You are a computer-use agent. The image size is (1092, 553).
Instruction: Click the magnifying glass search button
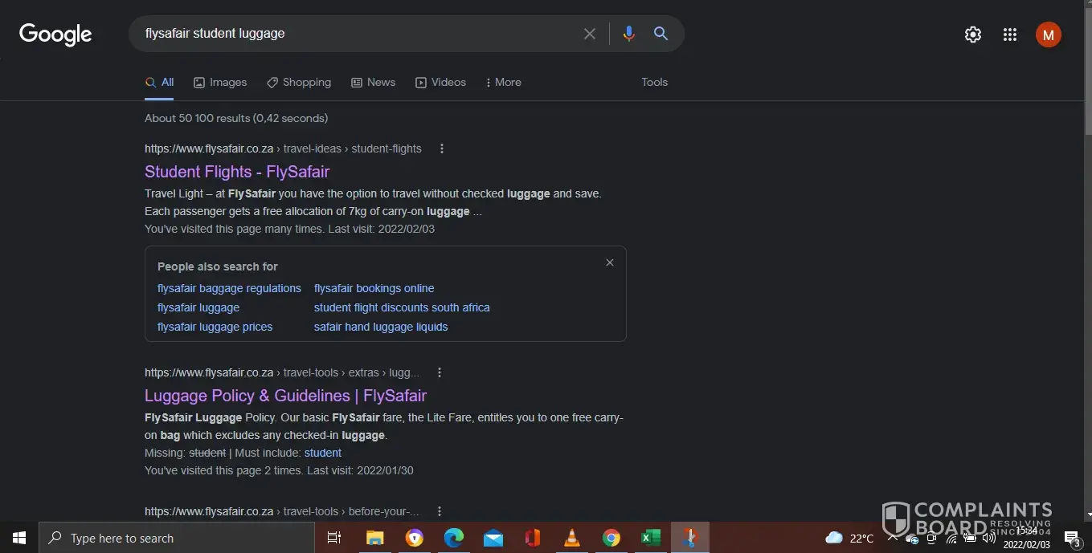point(661,34)
